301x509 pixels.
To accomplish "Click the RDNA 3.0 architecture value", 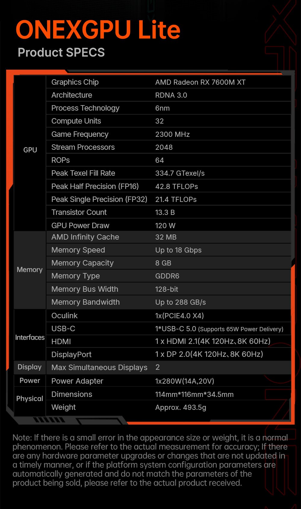I will (171, 95).
